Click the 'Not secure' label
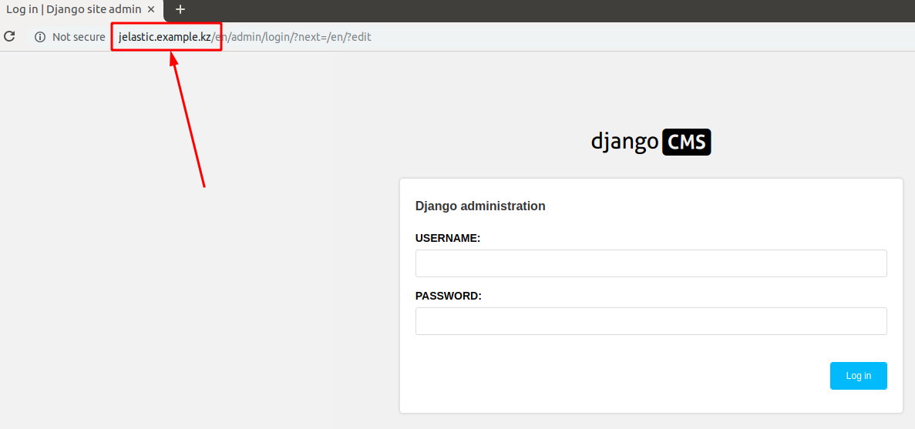This screenshot has height=429, width=915. (79, 37)
